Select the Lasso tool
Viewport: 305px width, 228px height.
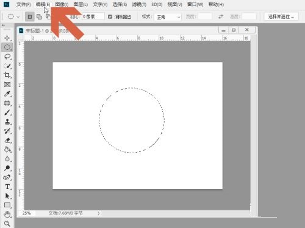coord(7,57)
